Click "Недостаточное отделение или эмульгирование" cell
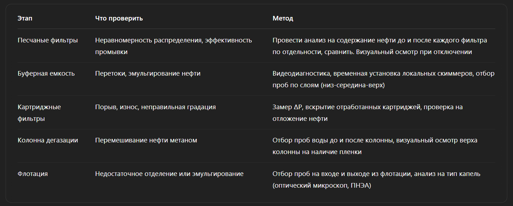This screenshot has width=513, height=206. click(169, 174)
